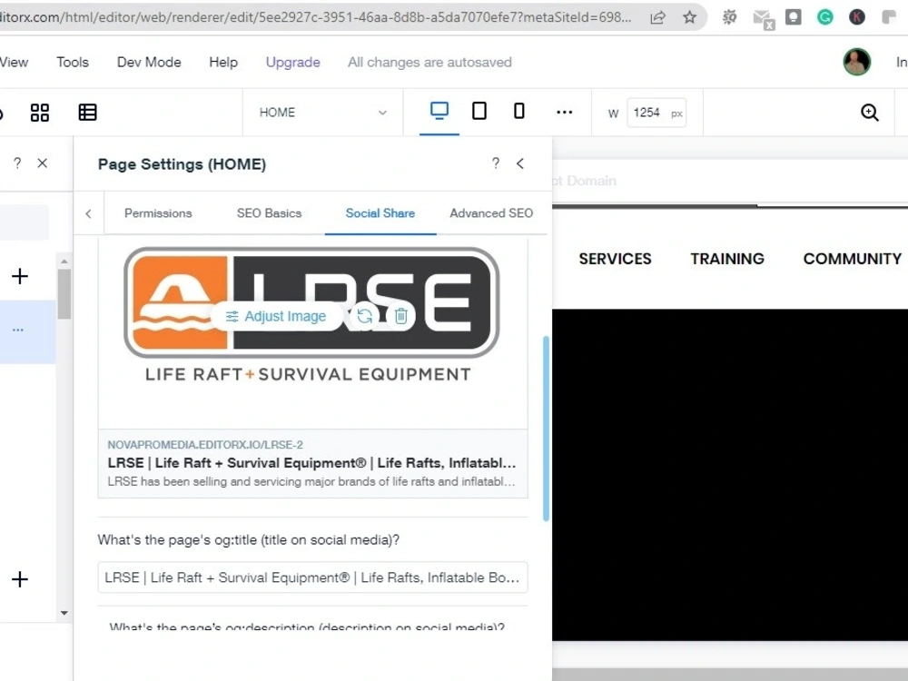The height and width of the screenshot is (681, 908).
Task: Open the View menu
Action: [x=14, y=62]
